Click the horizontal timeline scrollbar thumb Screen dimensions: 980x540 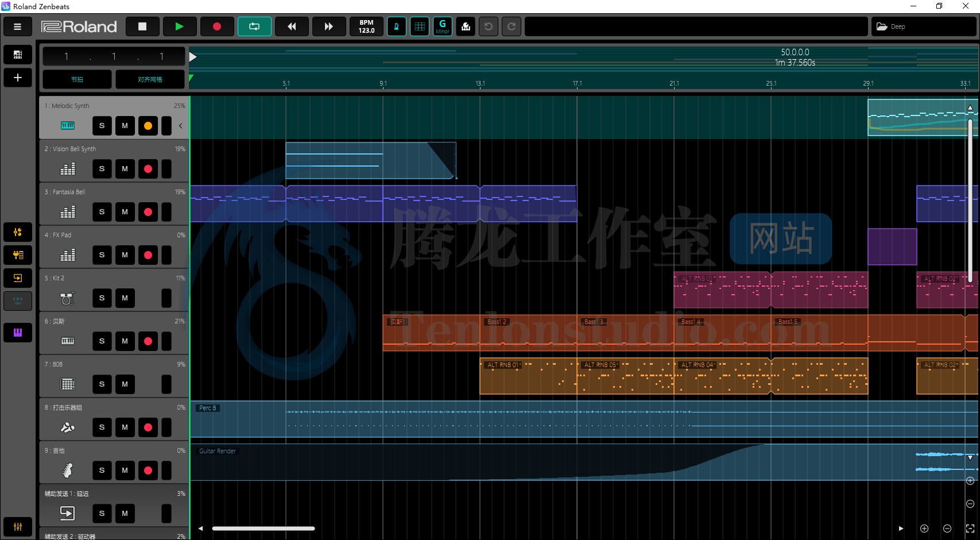click(264, 529)
